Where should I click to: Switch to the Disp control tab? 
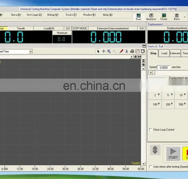(153, 53)
